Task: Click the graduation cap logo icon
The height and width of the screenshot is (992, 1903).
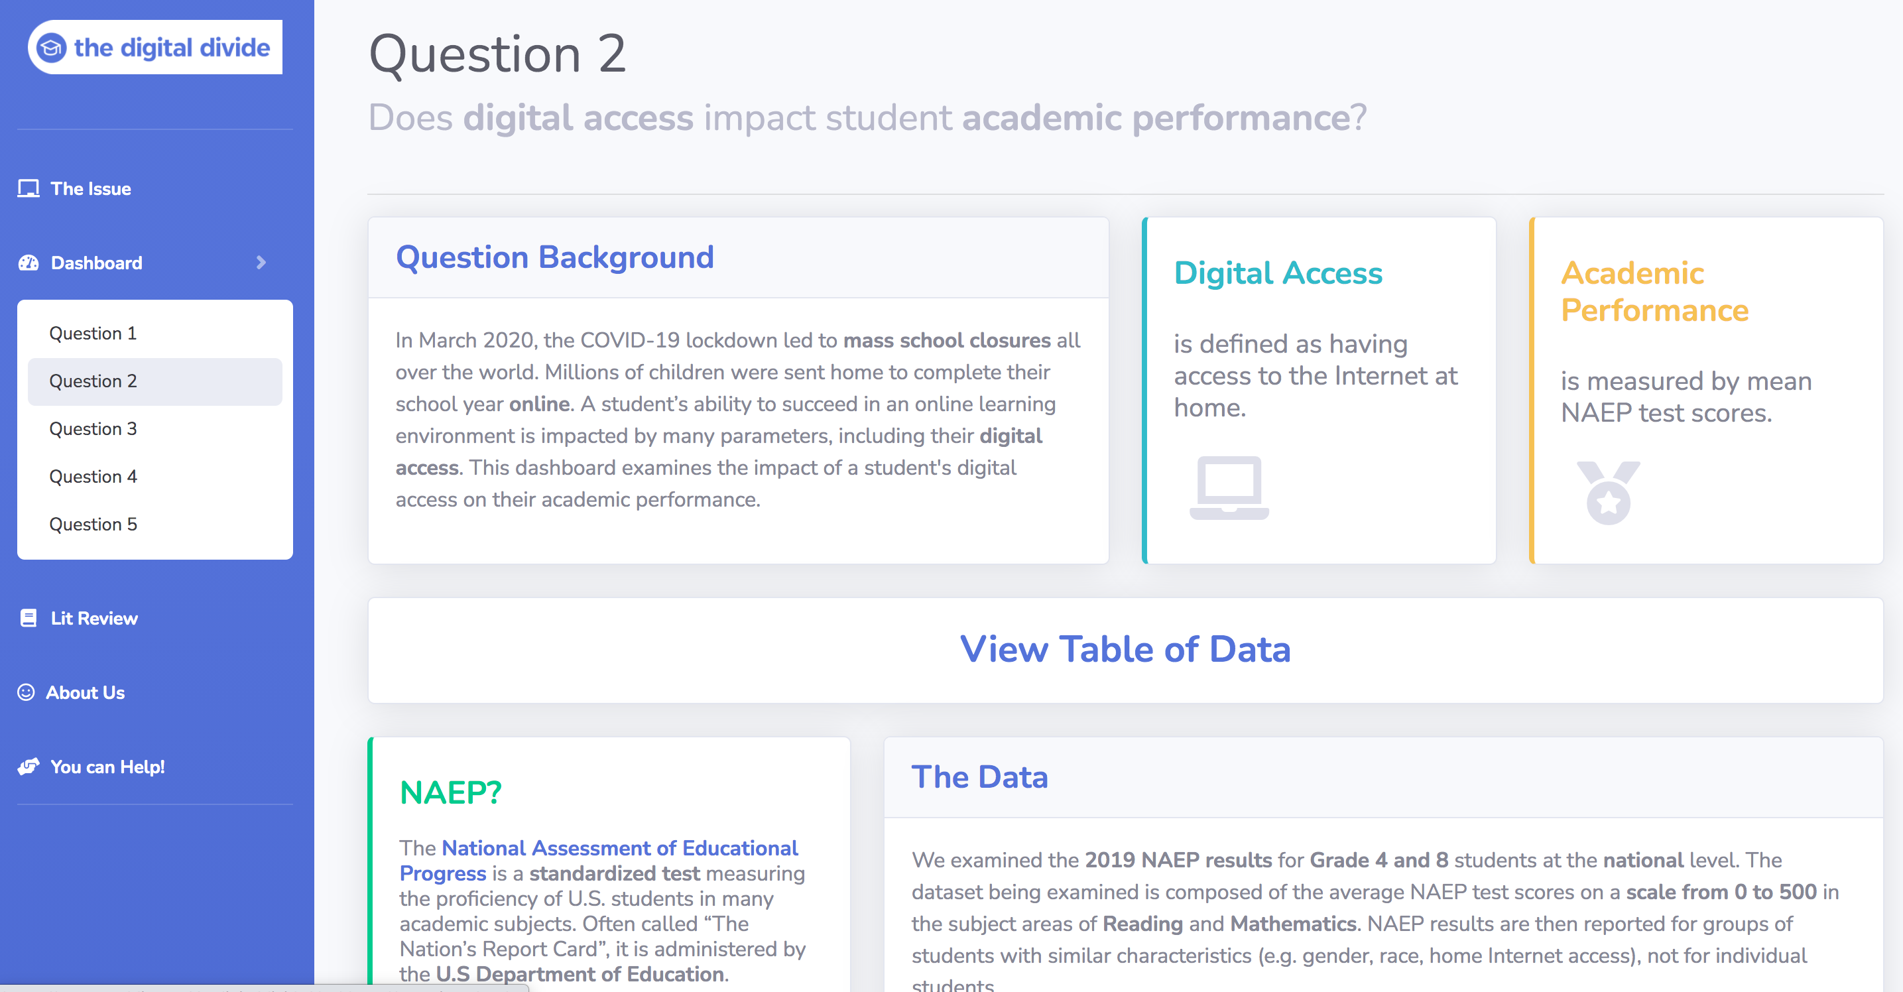Action: [x=52, y=48]
